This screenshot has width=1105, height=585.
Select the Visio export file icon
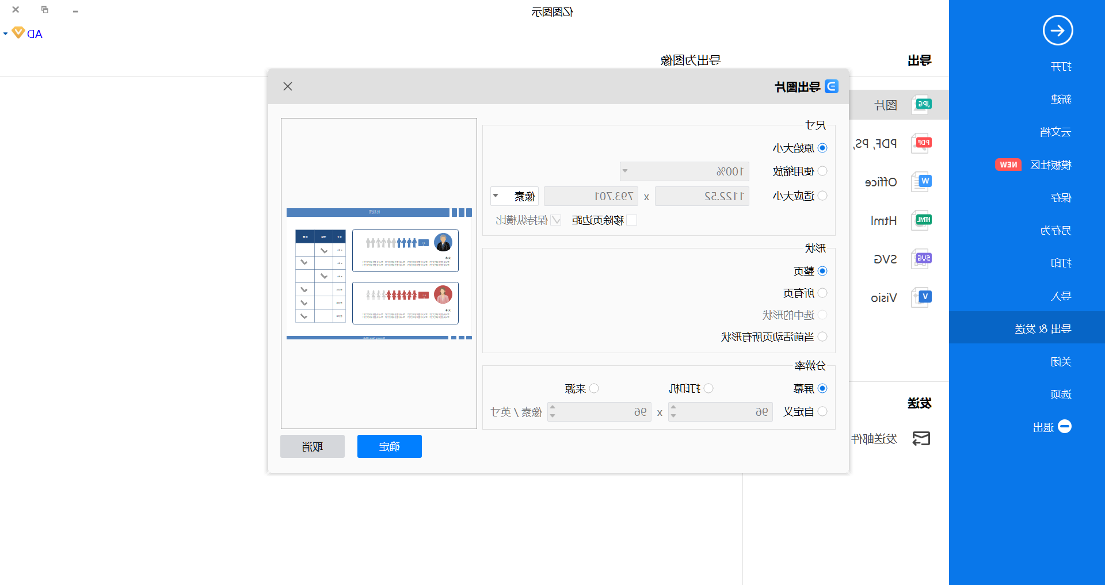pyautogui.click(x=922, y=297)
